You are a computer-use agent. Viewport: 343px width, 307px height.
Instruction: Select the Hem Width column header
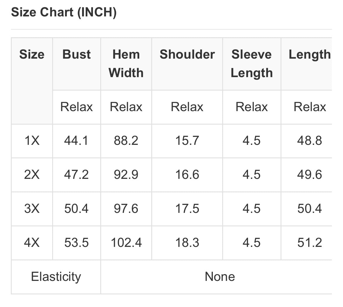click(126, 64)
